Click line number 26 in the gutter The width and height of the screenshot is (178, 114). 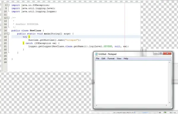point(5,62)
